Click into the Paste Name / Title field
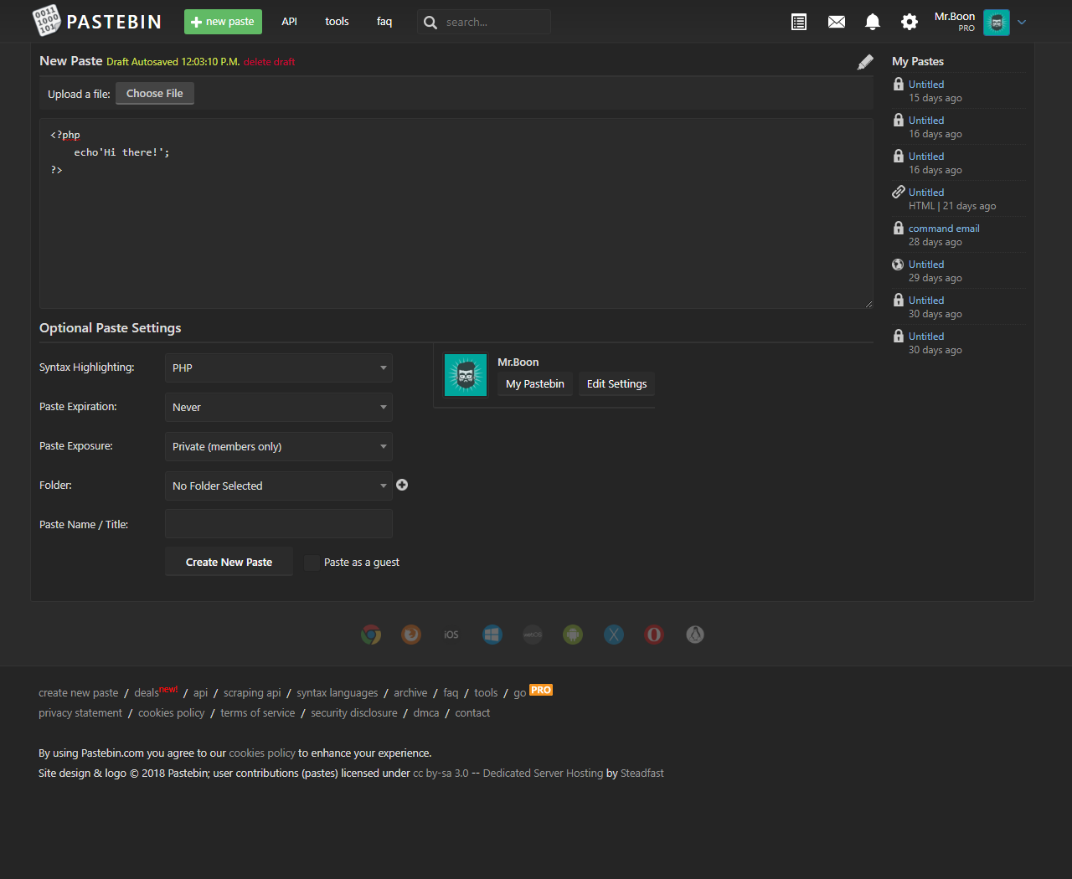Image resolution: width=1072 pixels, height=879 pixels. point(278,524)
